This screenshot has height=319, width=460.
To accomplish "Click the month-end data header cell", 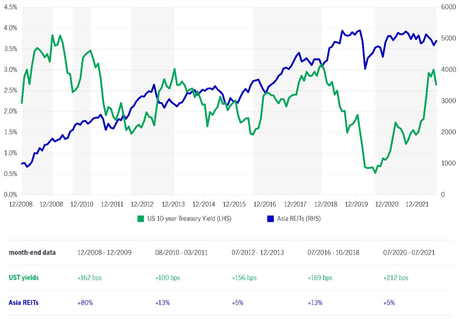I will pyautogui.click(x=32, y=252).
